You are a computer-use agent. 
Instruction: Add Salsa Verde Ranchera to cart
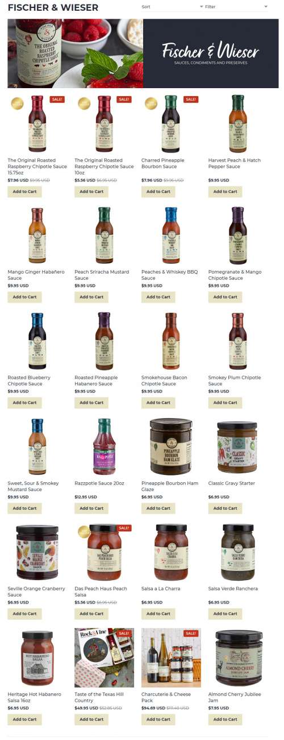(225, 614)
